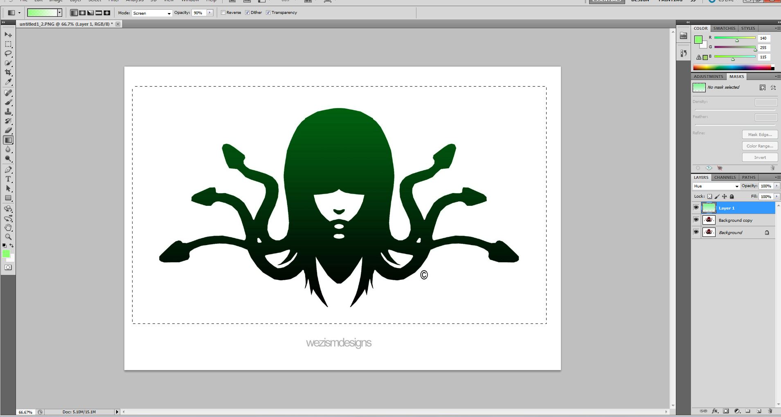Screen dimensions: 781x417
Task: Uncheck the Dither option
Action: [248, 13]
